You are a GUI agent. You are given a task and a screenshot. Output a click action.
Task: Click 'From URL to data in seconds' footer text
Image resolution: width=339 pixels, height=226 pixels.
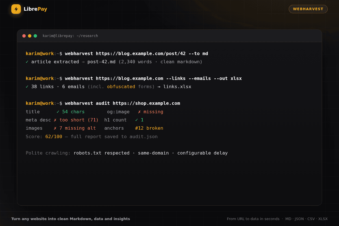(253, 219)
